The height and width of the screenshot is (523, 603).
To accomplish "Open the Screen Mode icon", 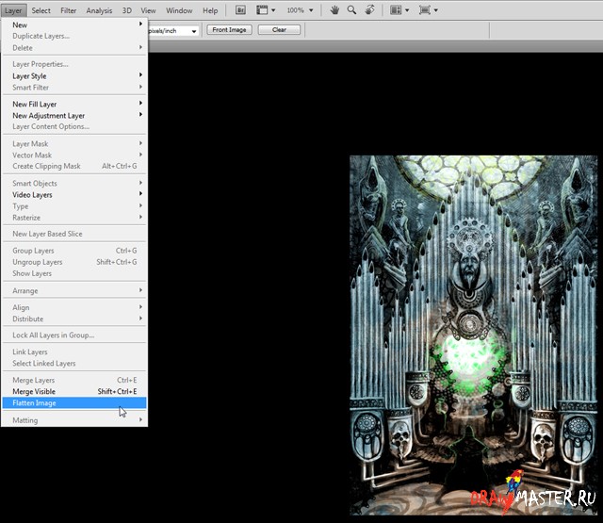I will [x=425, y=10].
